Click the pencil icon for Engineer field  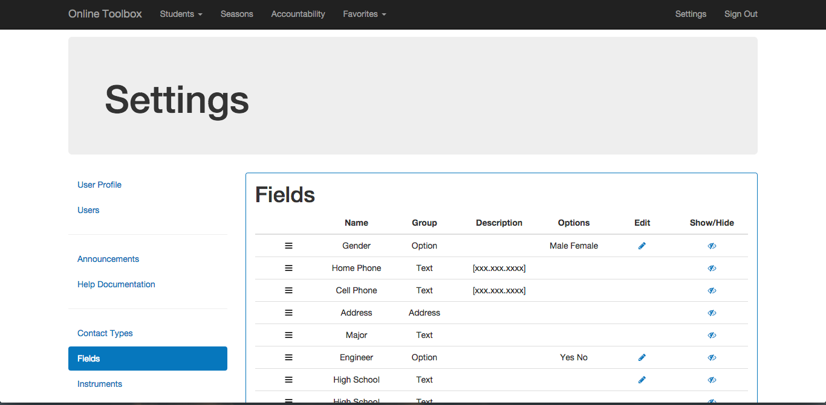[x=642, y=357]
